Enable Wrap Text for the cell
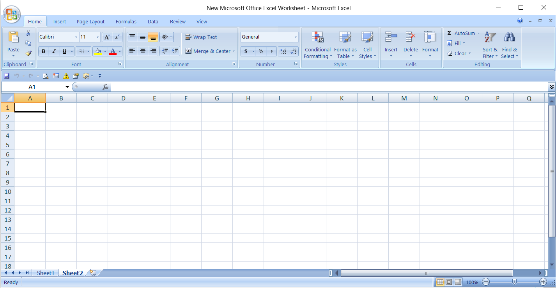Image resolution: width=556 pixels, height=288 pixels. pyautogui.click(x=201, y=37)
